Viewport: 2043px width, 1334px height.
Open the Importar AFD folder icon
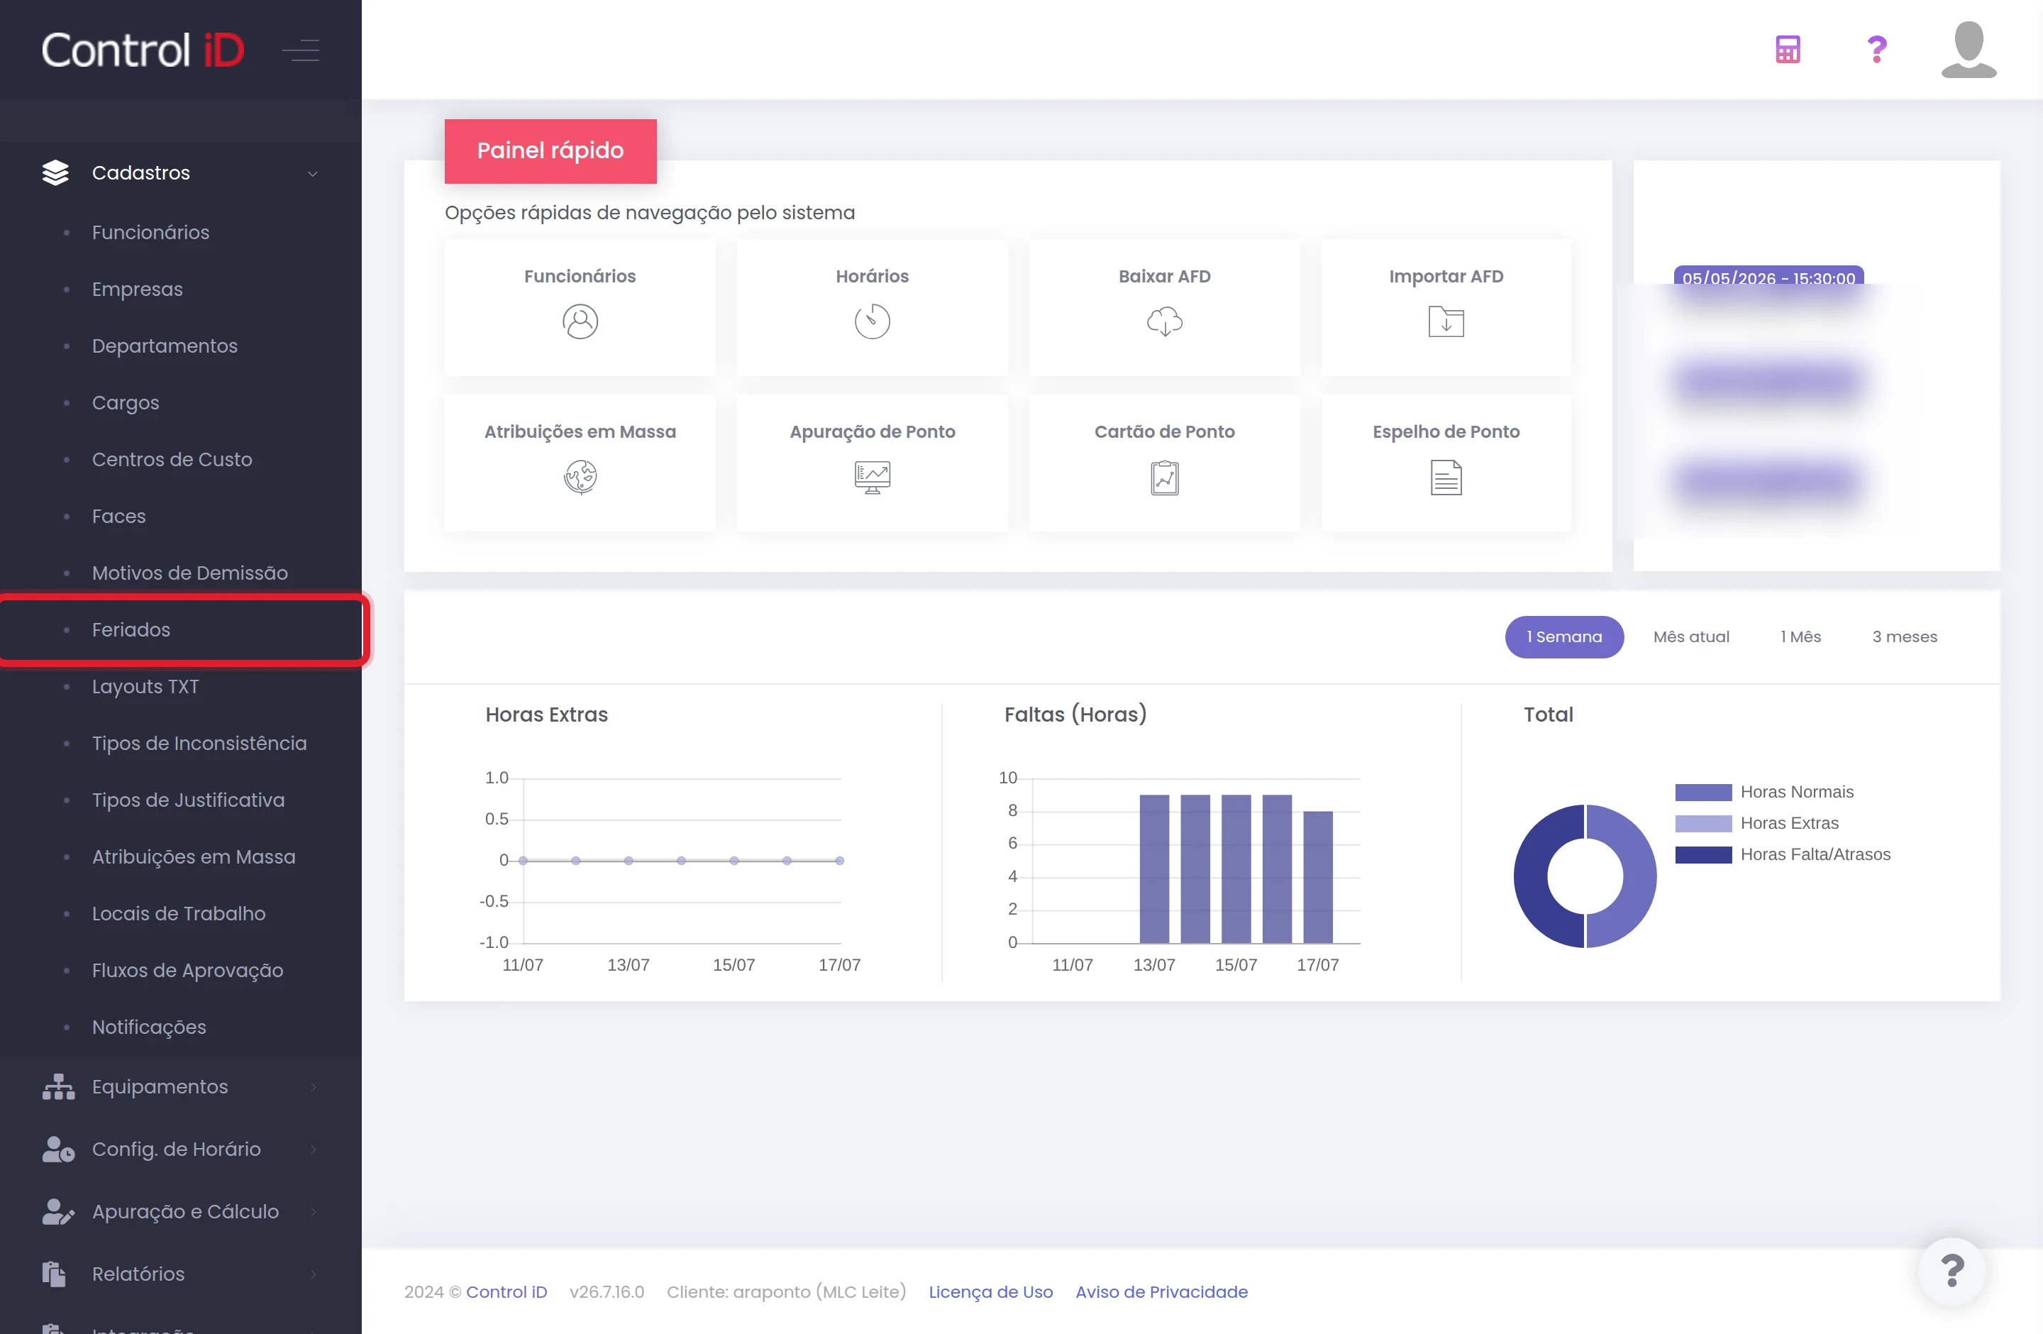click(1446, 322)
